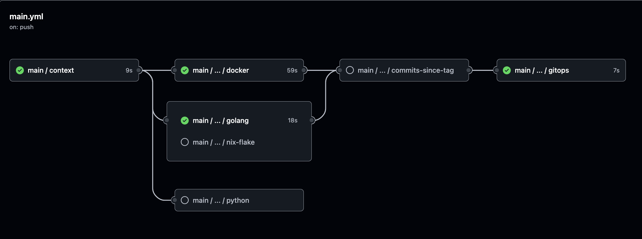Click the pending circle icon on the python job

pyautogui.click(x=185, y=200)
